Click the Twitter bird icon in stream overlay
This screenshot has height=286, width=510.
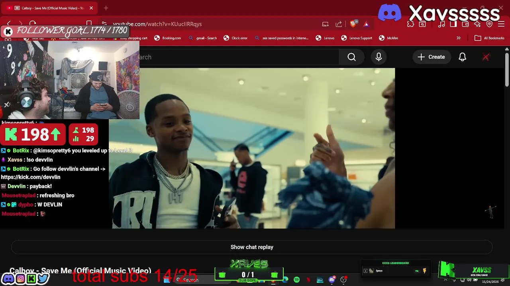(x=43, y=279)
